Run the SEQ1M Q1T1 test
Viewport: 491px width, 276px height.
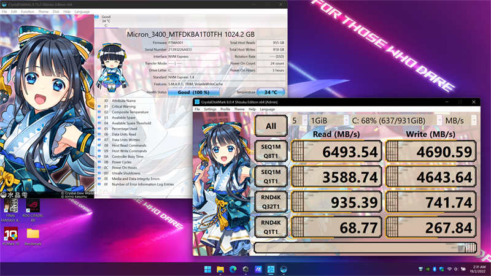[271, 177]
